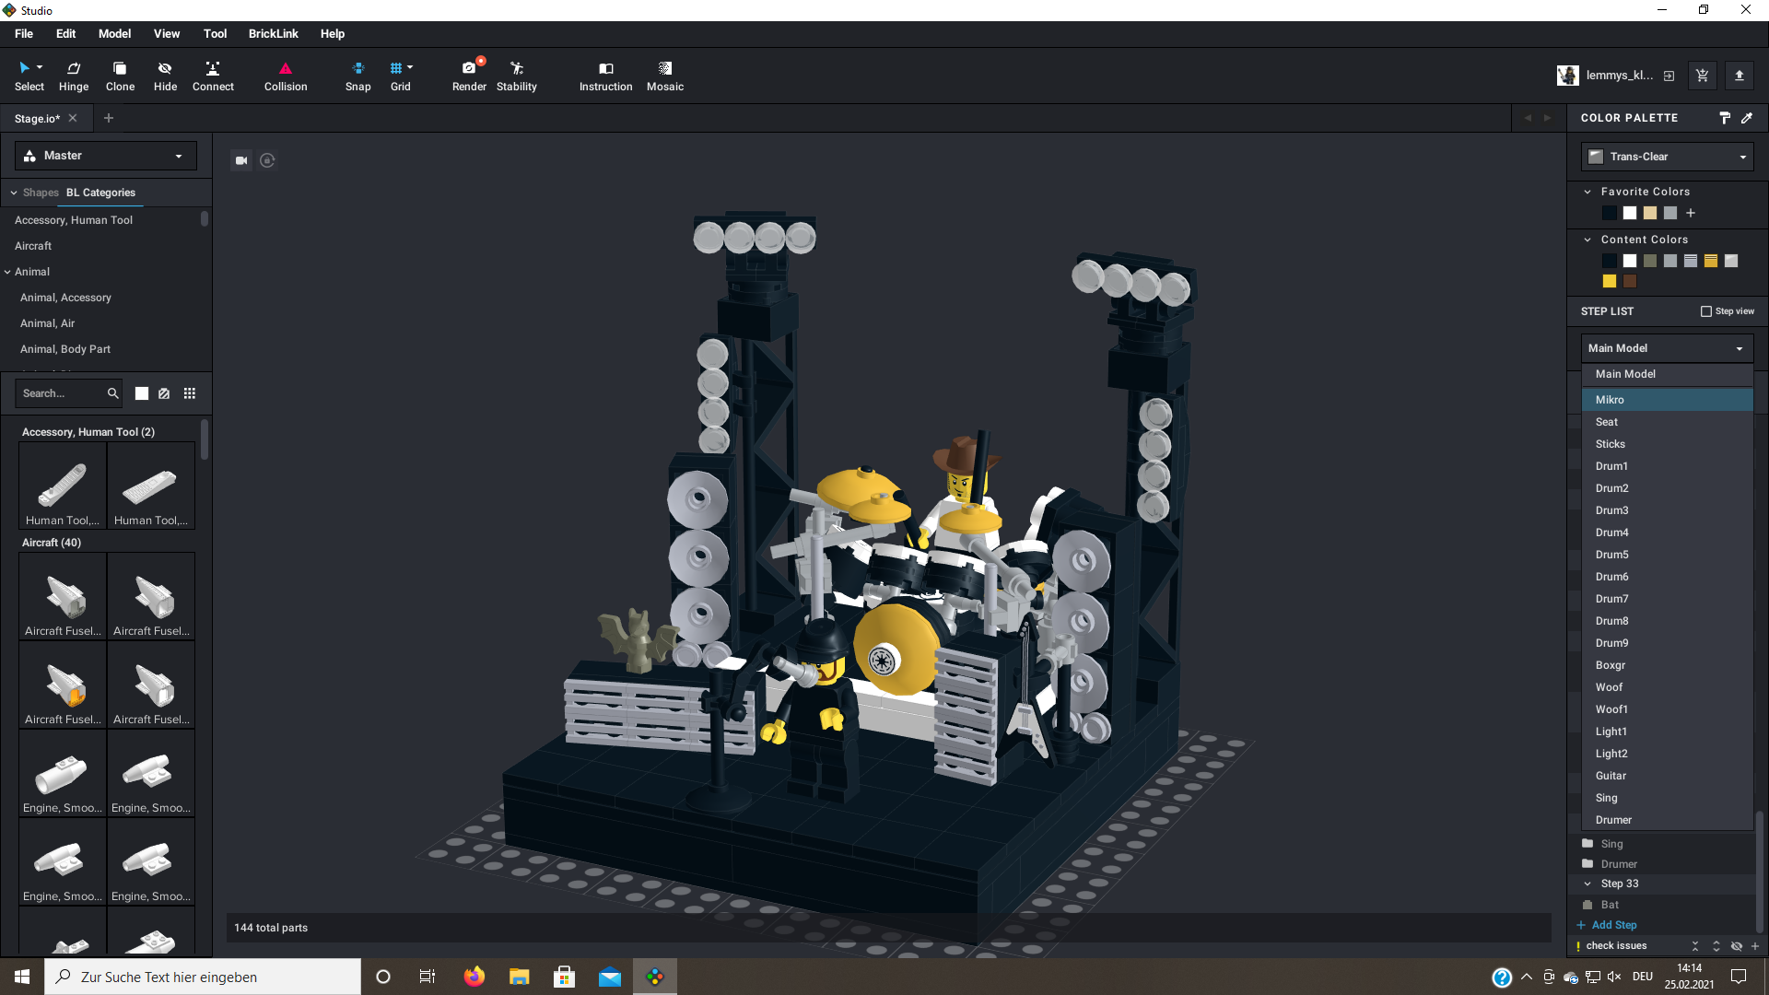Open the BrickLink menu
The width and height of the screenshot is (1769, 995).
pyautogui.click(x=273, y=34)
